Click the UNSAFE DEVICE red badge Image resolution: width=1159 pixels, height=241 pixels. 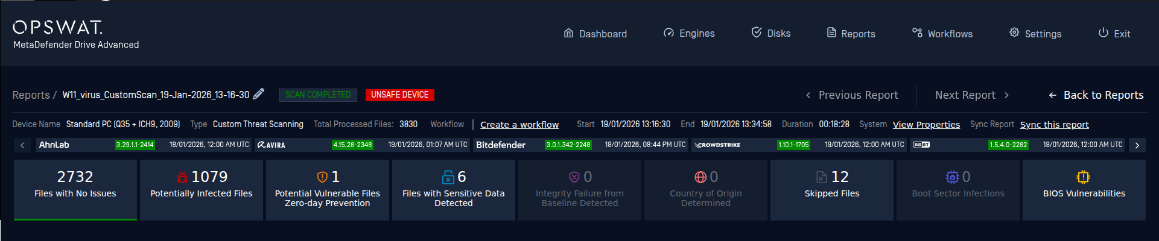point(400,95)
